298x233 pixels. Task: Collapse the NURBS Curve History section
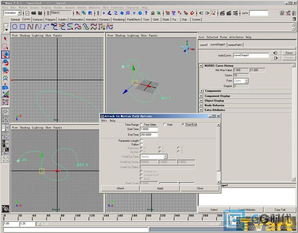(201, 66)
